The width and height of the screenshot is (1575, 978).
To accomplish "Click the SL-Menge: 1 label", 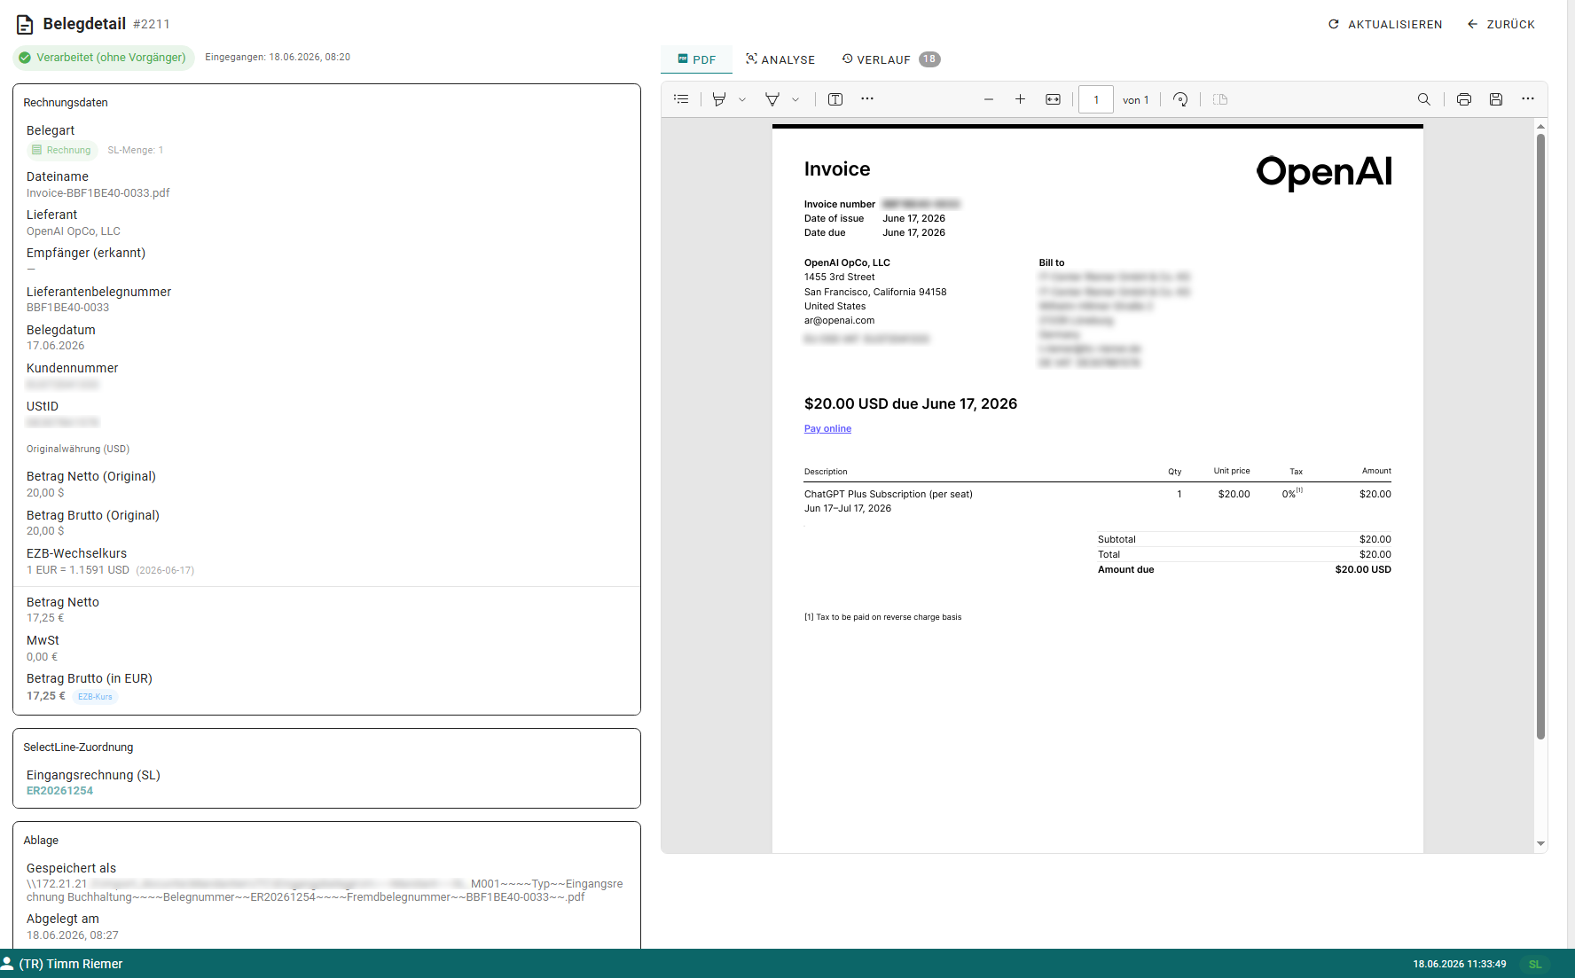I will click(136, 150).
